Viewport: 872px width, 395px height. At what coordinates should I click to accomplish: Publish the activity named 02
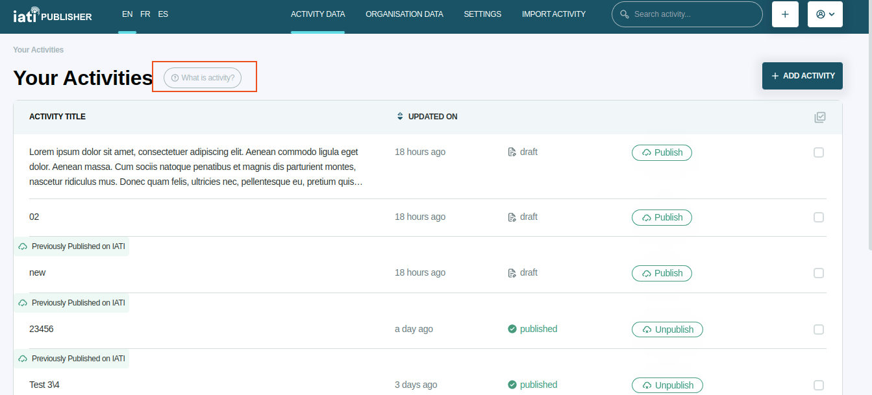click(x=662, y=217)
